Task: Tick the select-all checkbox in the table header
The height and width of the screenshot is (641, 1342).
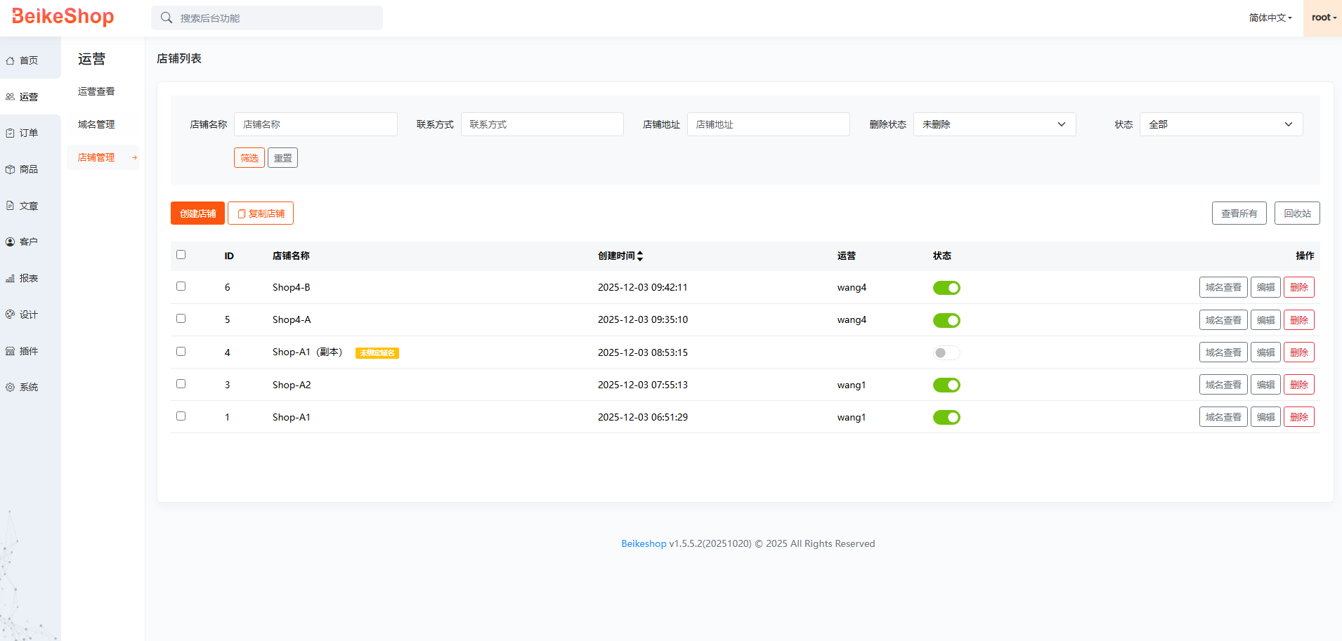Action: click(181, 255)
